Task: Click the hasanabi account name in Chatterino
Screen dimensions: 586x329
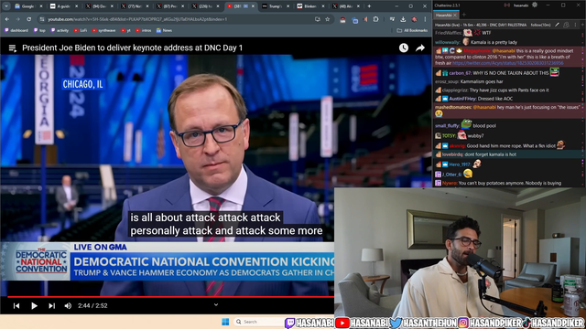Action: pos(521,5)
